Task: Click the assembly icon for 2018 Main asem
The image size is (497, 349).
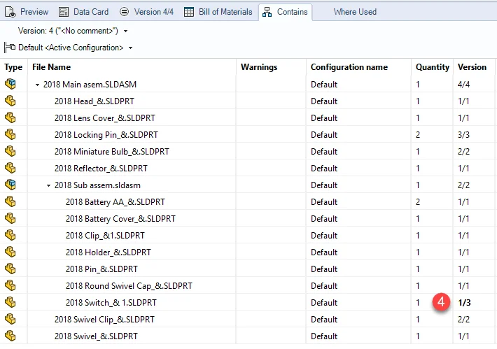Action: coord(10,84)
